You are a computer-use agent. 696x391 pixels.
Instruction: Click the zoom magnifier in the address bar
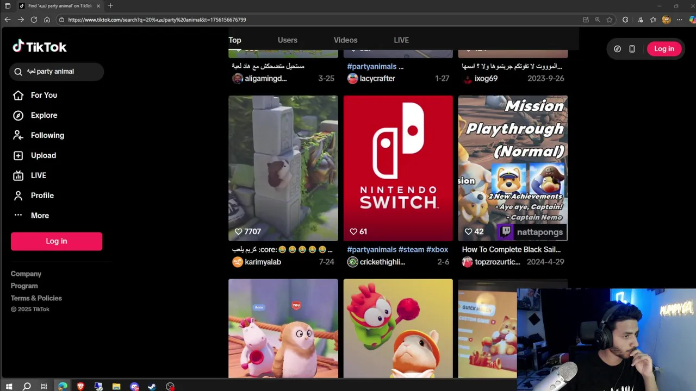coord(598,20)
